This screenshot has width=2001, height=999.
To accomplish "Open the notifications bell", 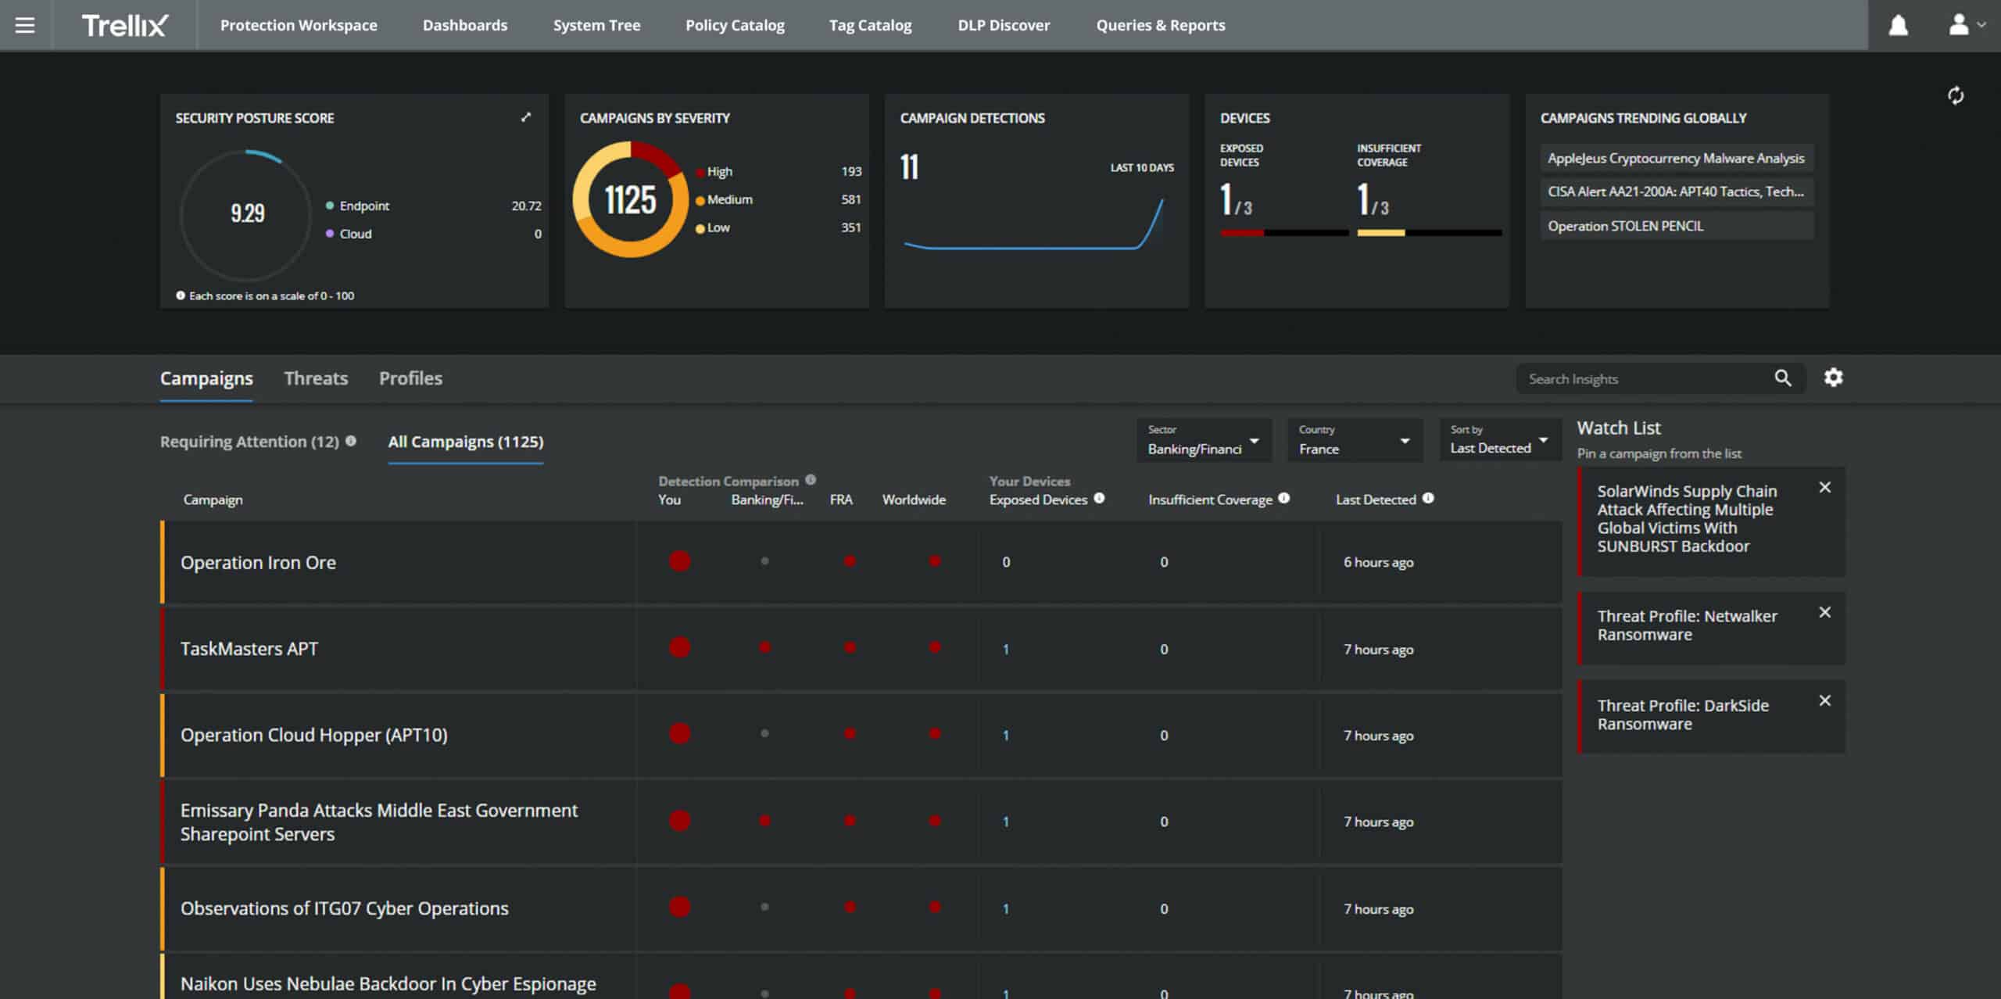I will click(1898, 25).
